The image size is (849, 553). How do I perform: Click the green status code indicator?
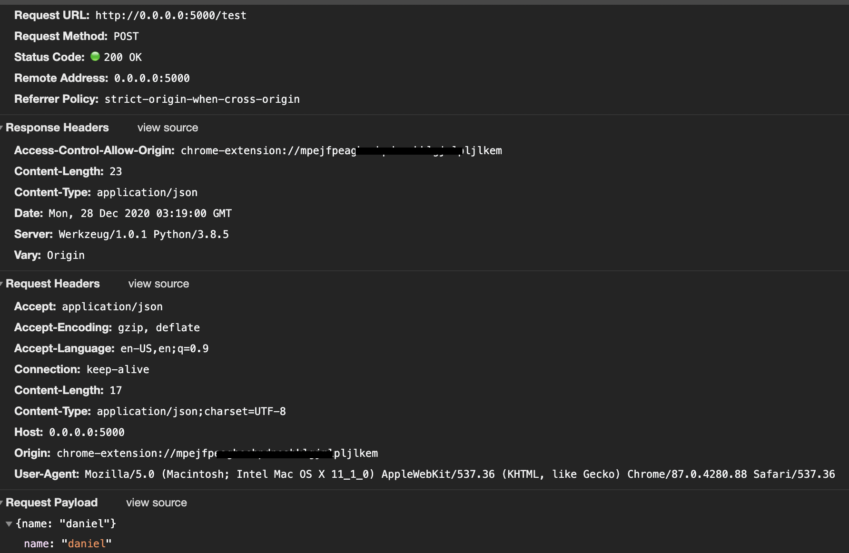95,56
